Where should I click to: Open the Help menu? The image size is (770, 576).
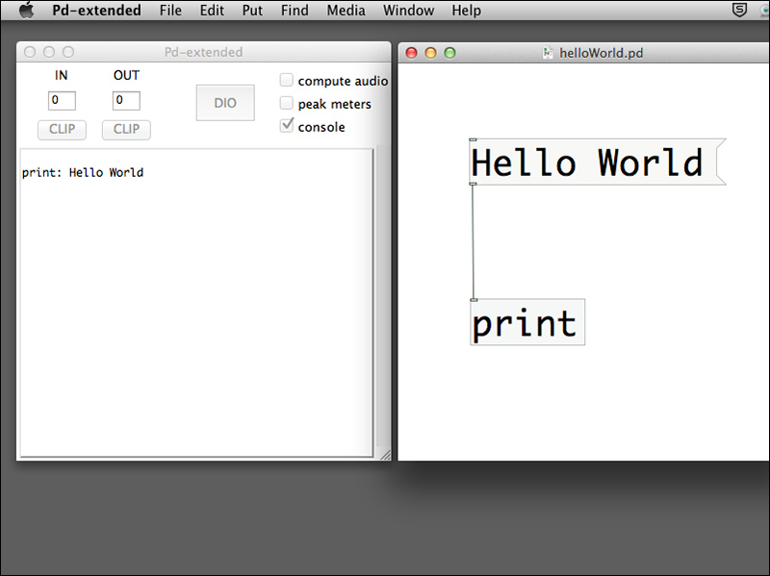(467, 11)
